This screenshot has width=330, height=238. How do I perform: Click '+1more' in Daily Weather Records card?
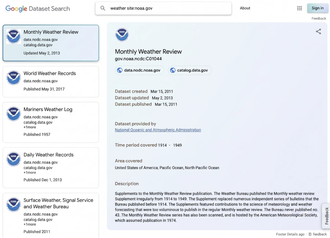[30, 172]
